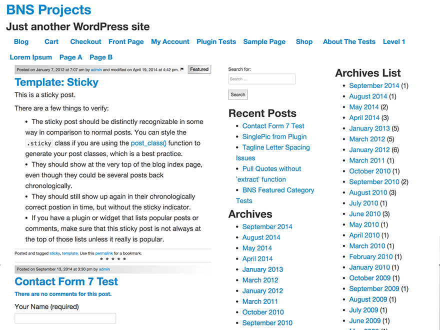The height and width of the screenshot is (330, 440).
Task: Click the Search button in the sidebar
Action: [x=238, y=94]
